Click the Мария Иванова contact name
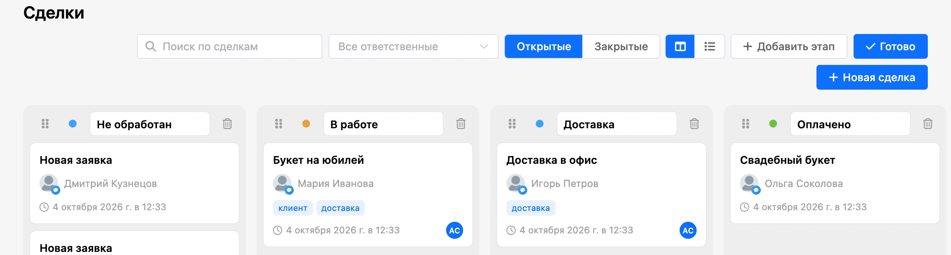Screen dimensions: 951x255 tap(336, 184)
